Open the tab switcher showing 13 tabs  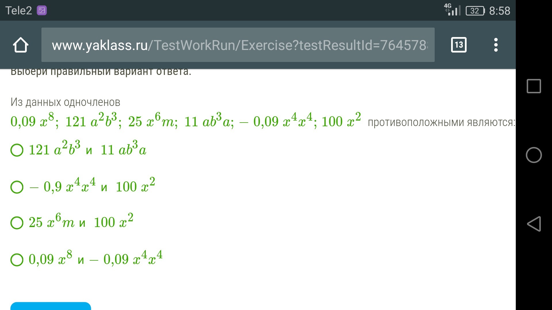tap(459, 45)
